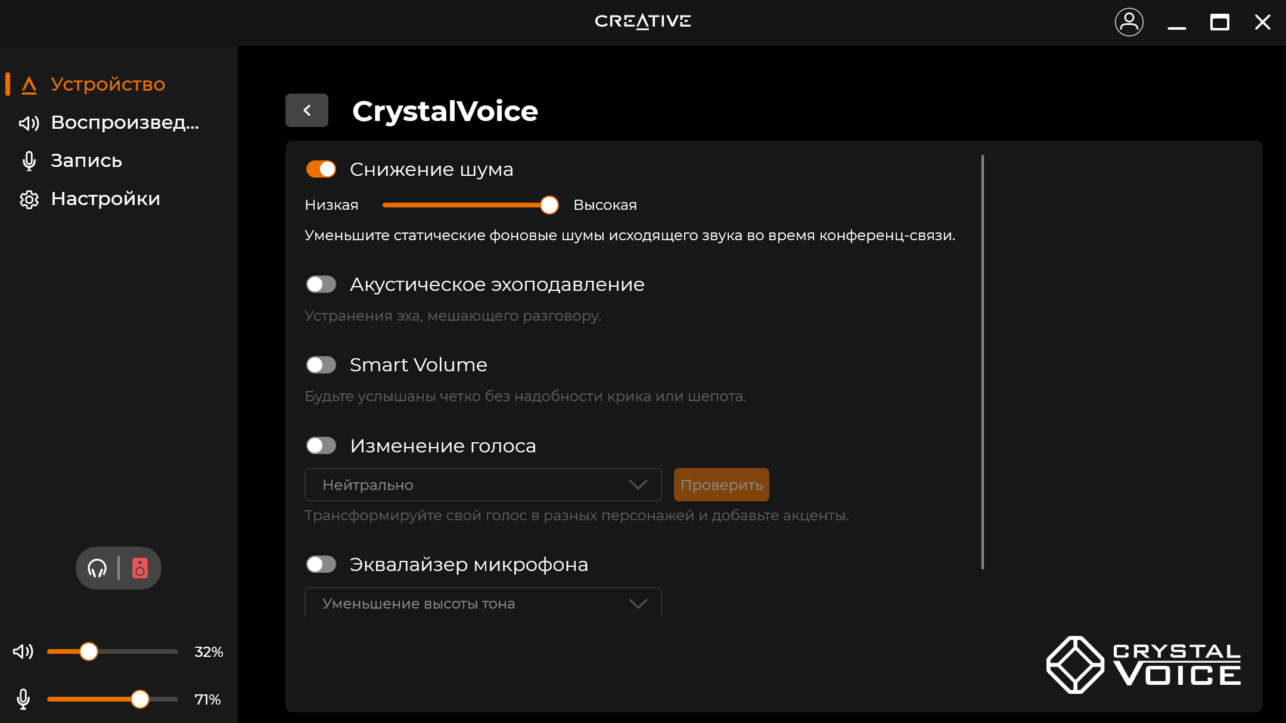
Task: Enable Акустическое эхоподавление toggle
Action: [x=321, y=284]
